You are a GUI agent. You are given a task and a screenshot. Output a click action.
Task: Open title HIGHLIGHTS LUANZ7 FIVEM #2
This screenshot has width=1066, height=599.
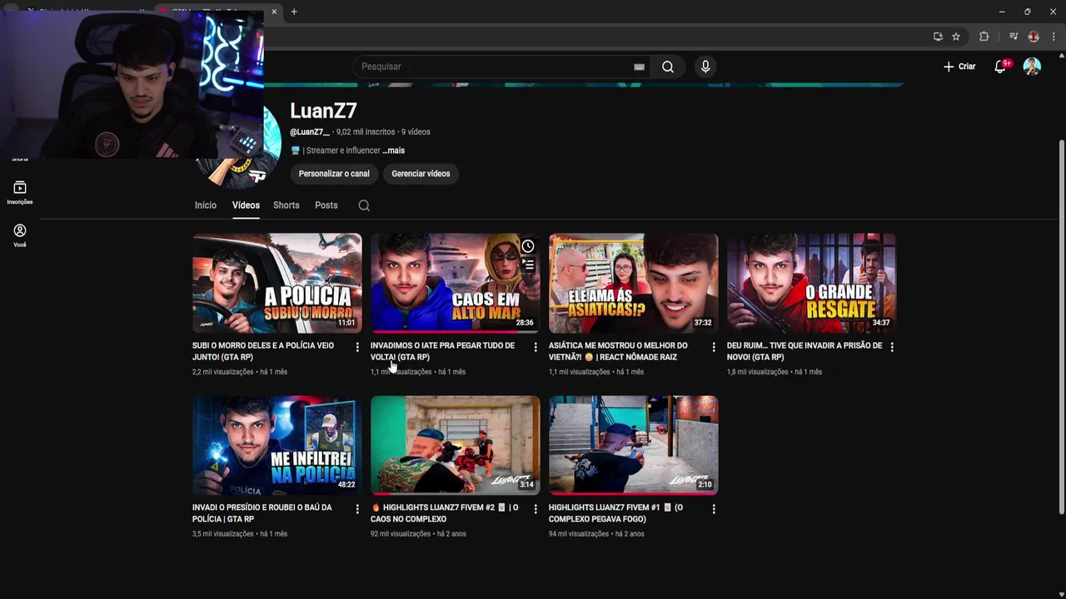tap(445, 513)
